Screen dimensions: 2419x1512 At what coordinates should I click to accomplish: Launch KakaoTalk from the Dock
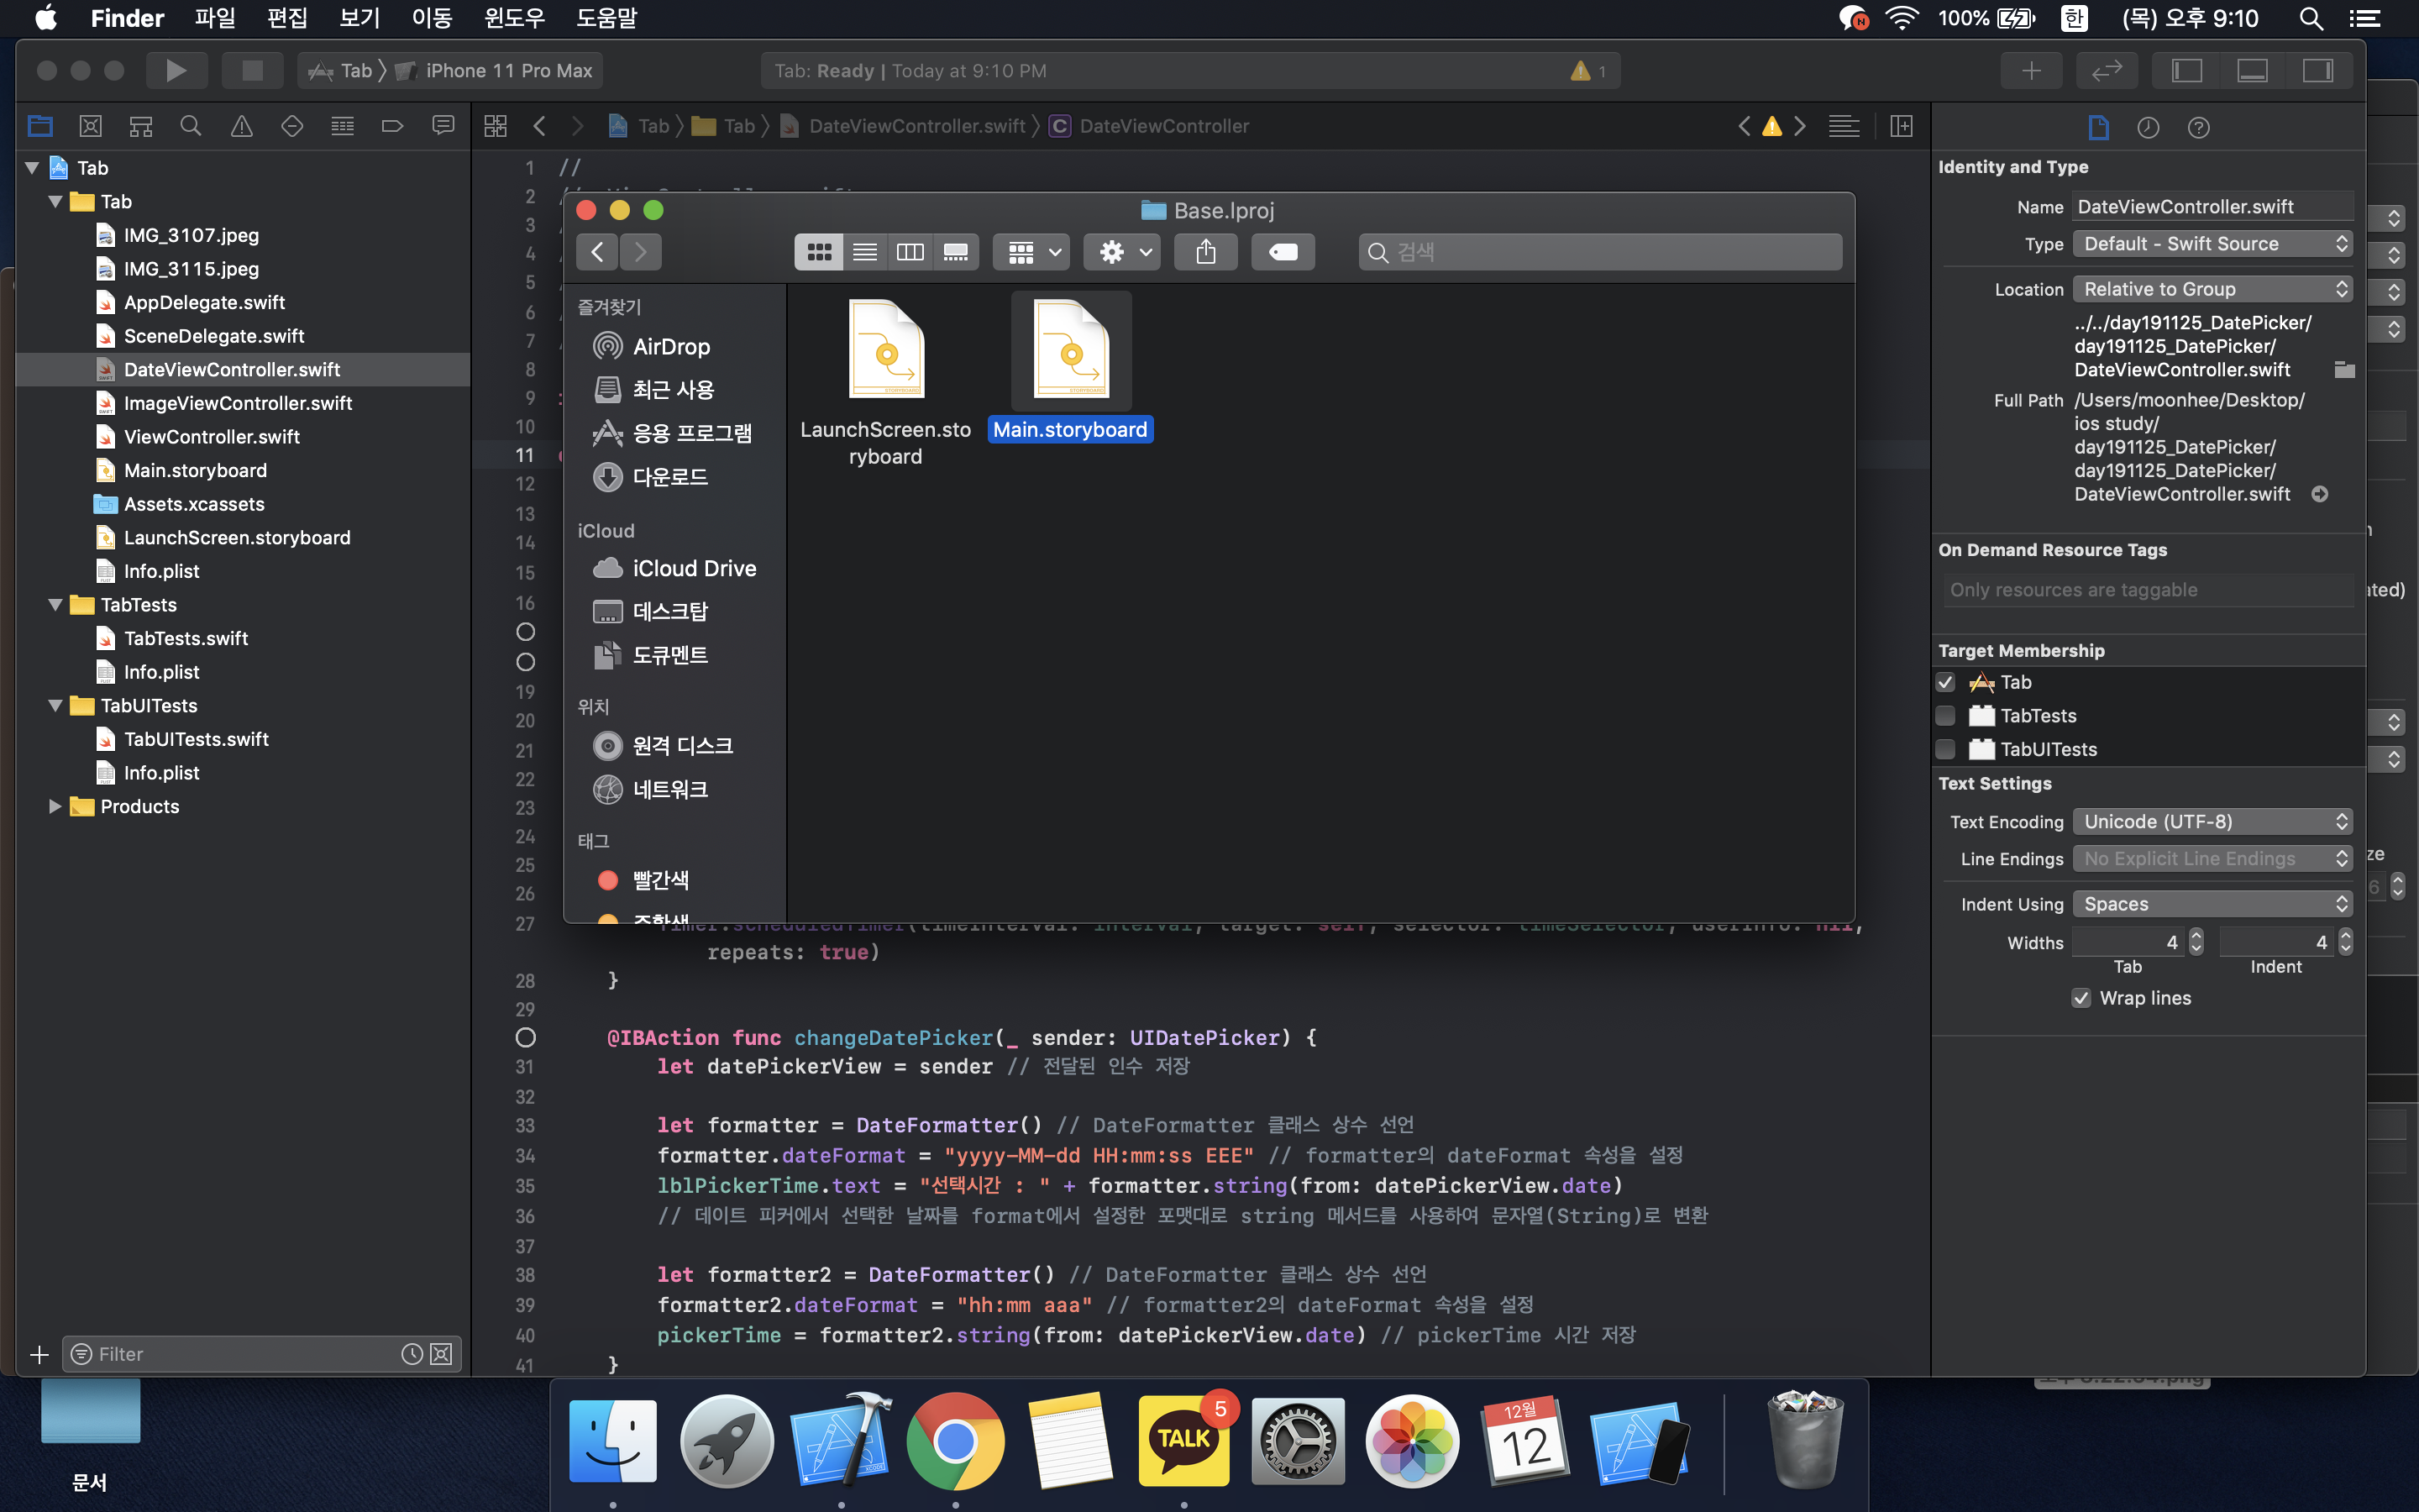point(1183,1440)
